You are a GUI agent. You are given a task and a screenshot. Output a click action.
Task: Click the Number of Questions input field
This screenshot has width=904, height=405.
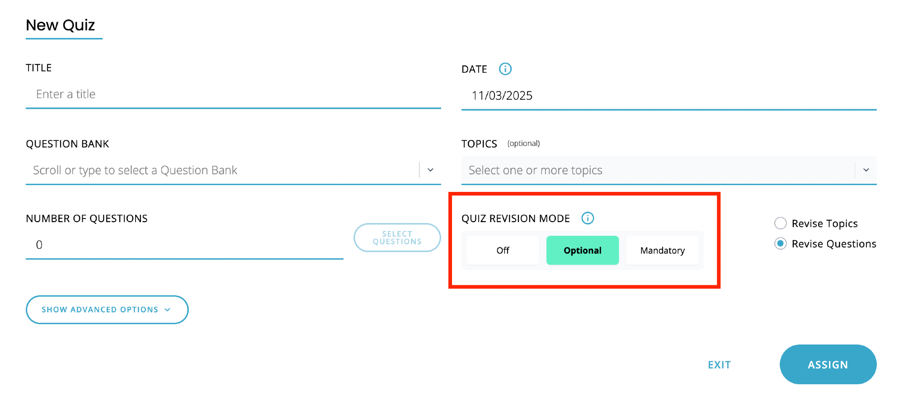184,245
